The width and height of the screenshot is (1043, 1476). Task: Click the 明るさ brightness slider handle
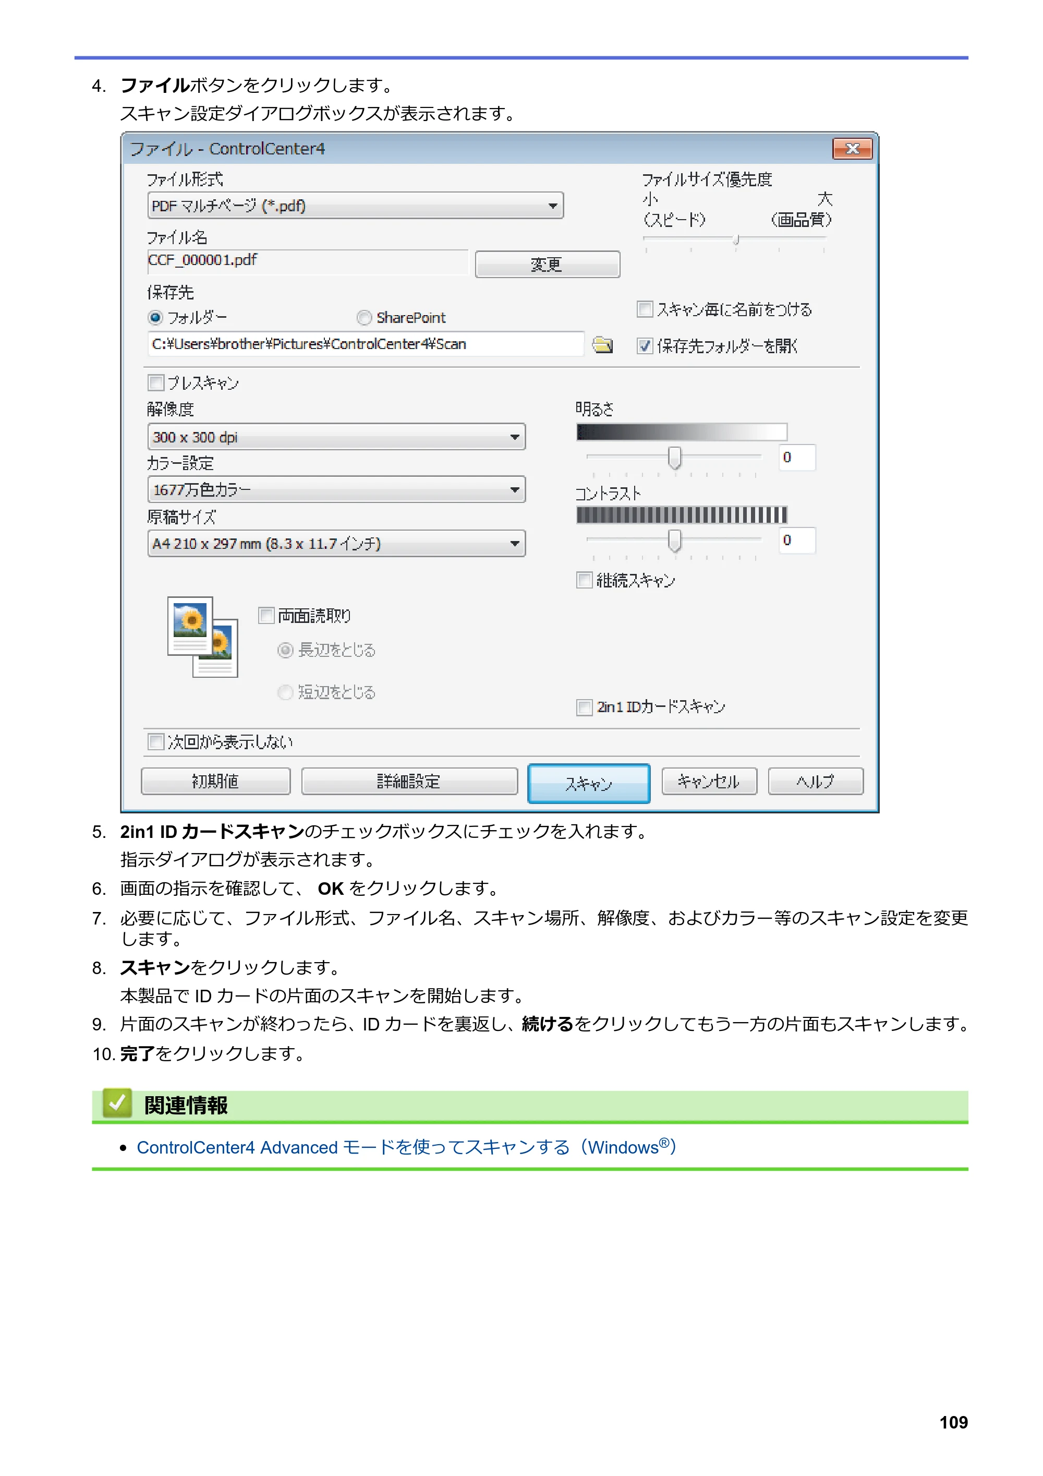tap(674, 458)
